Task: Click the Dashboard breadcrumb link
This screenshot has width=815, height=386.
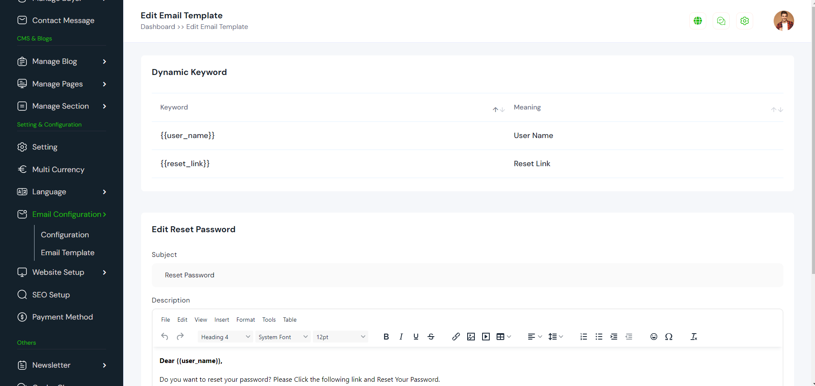Action: [x=158, y=27]
